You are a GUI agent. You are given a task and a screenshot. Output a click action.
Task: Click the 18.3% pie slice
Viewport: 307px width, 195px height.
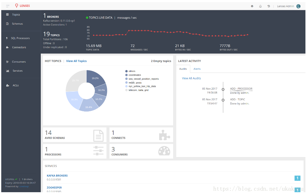(x=74, y=100)
